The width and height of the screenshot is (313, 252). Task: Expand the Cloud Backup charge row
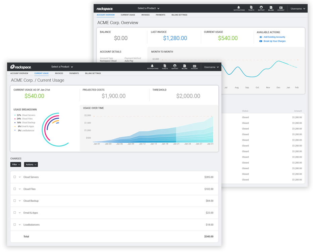click(x=20, y=201)
